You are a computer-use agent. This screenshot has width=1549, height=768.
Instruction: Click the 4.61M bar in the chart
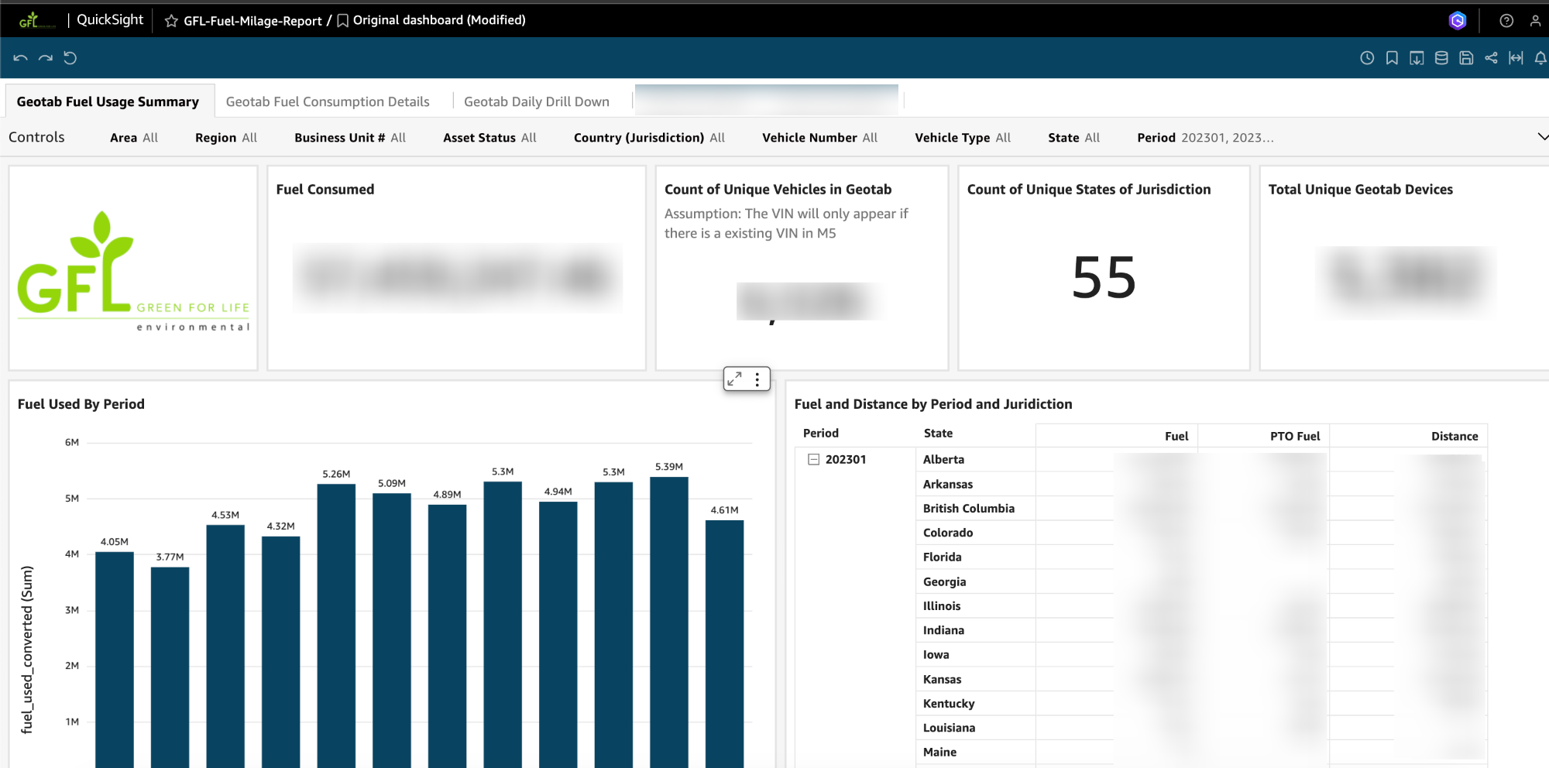[x=724, y=644]
